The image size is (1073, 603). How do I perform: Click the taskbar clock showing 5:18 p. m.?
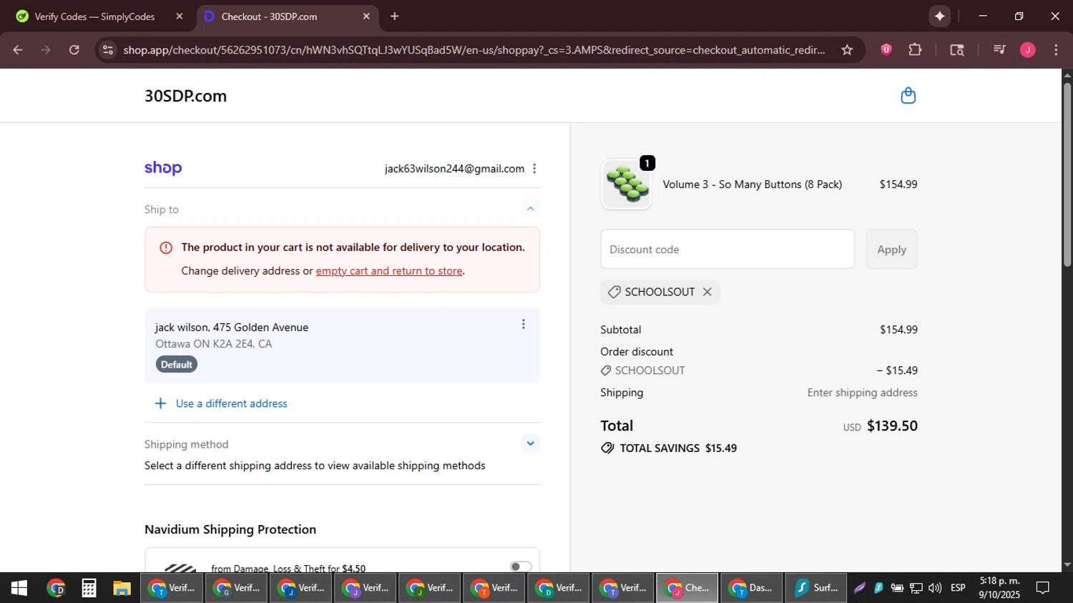[999, 588]
